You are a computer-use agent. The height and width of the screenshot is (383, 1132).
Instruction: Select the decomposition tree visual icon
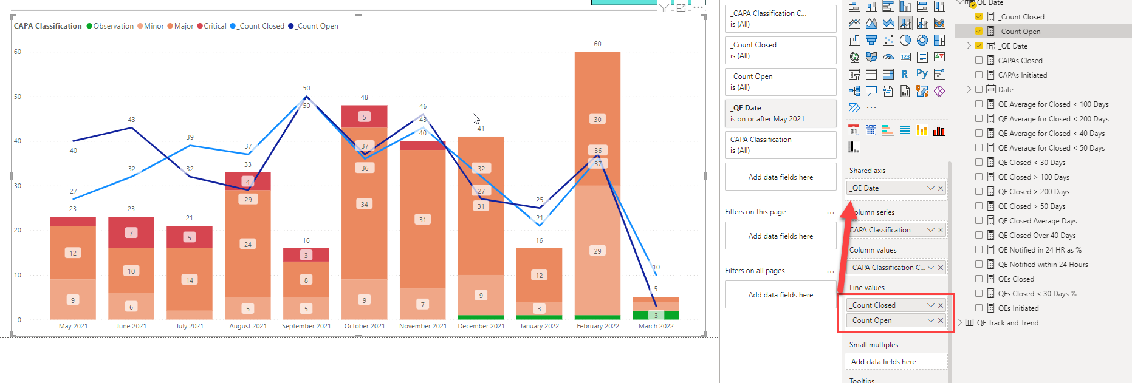tap(854, 91)
